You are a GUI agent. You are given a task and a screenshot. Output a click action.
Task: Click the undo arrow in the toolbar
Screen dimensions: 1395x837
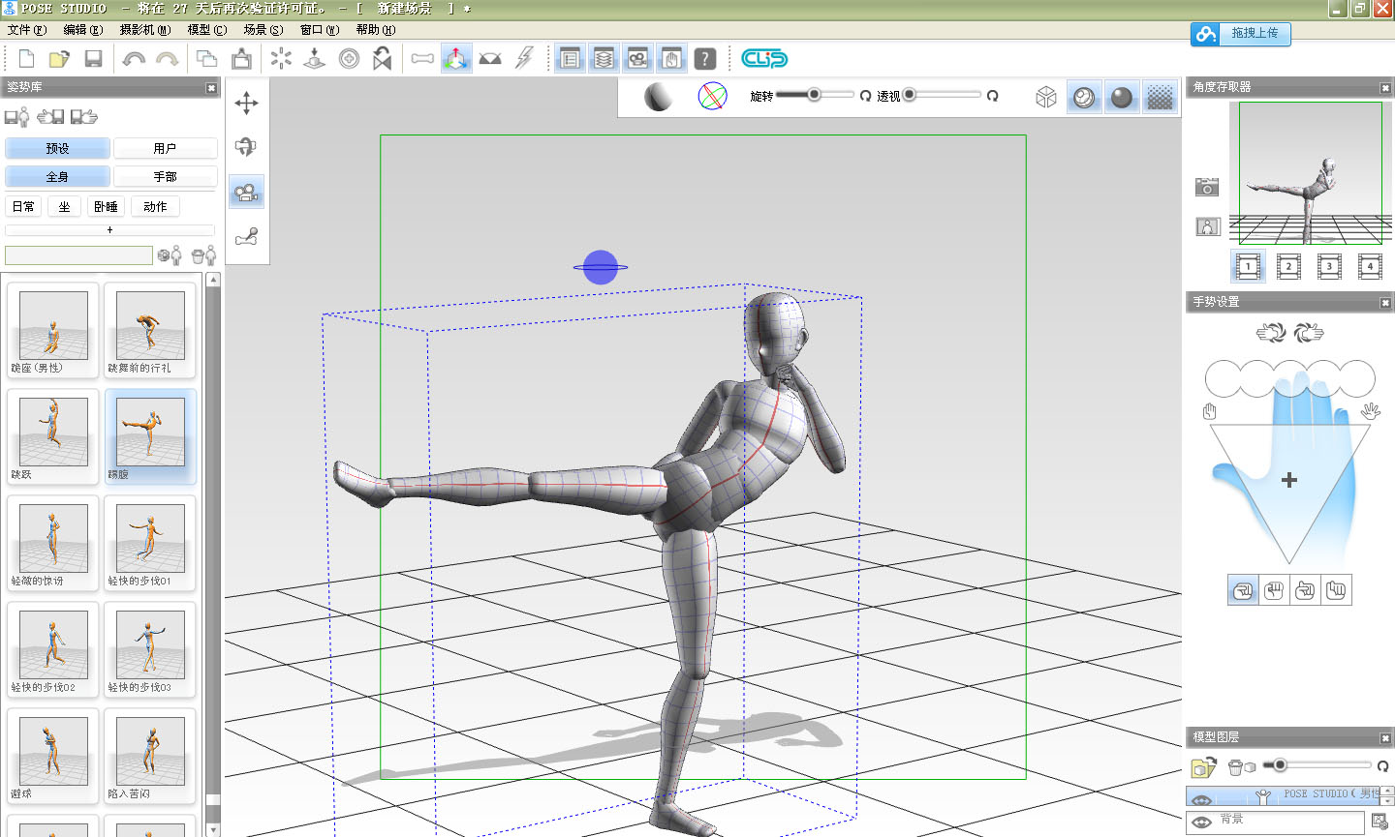tap(134, 59)
